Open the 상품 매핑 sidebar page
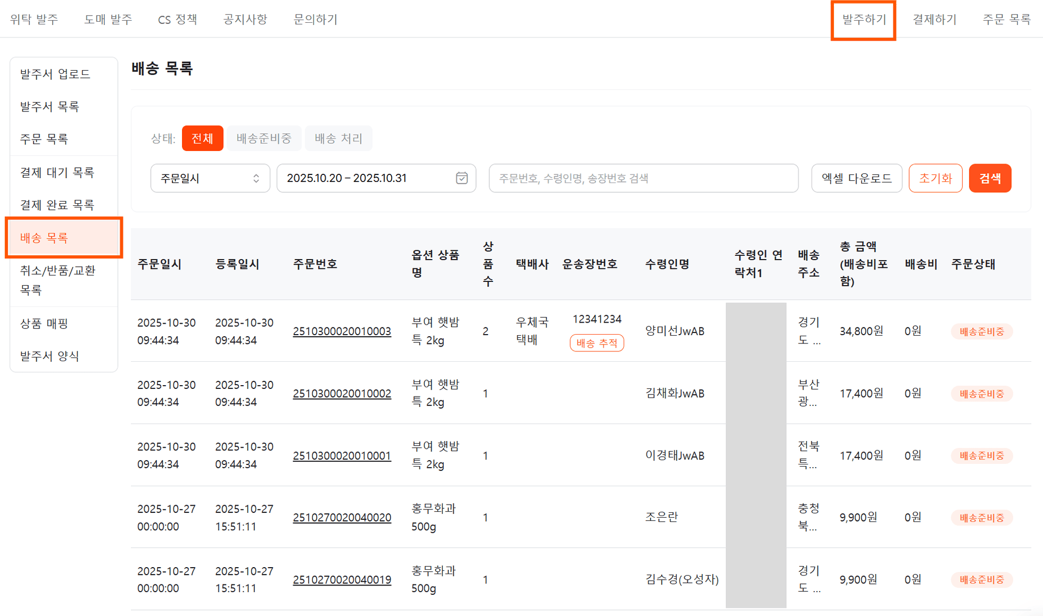Image resolution: width=1043 pixels, height=616 pixels. click(x=43, y=323)
